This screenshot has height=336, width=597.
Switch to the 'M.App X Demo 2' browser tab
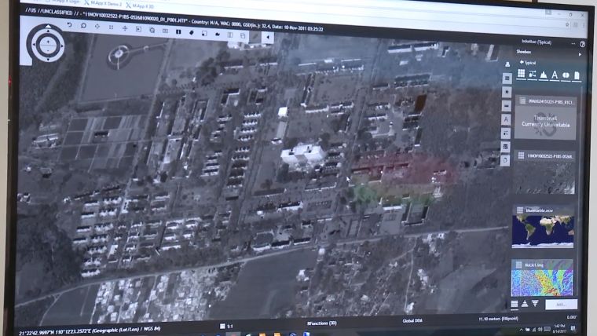[x=103, y=4]
